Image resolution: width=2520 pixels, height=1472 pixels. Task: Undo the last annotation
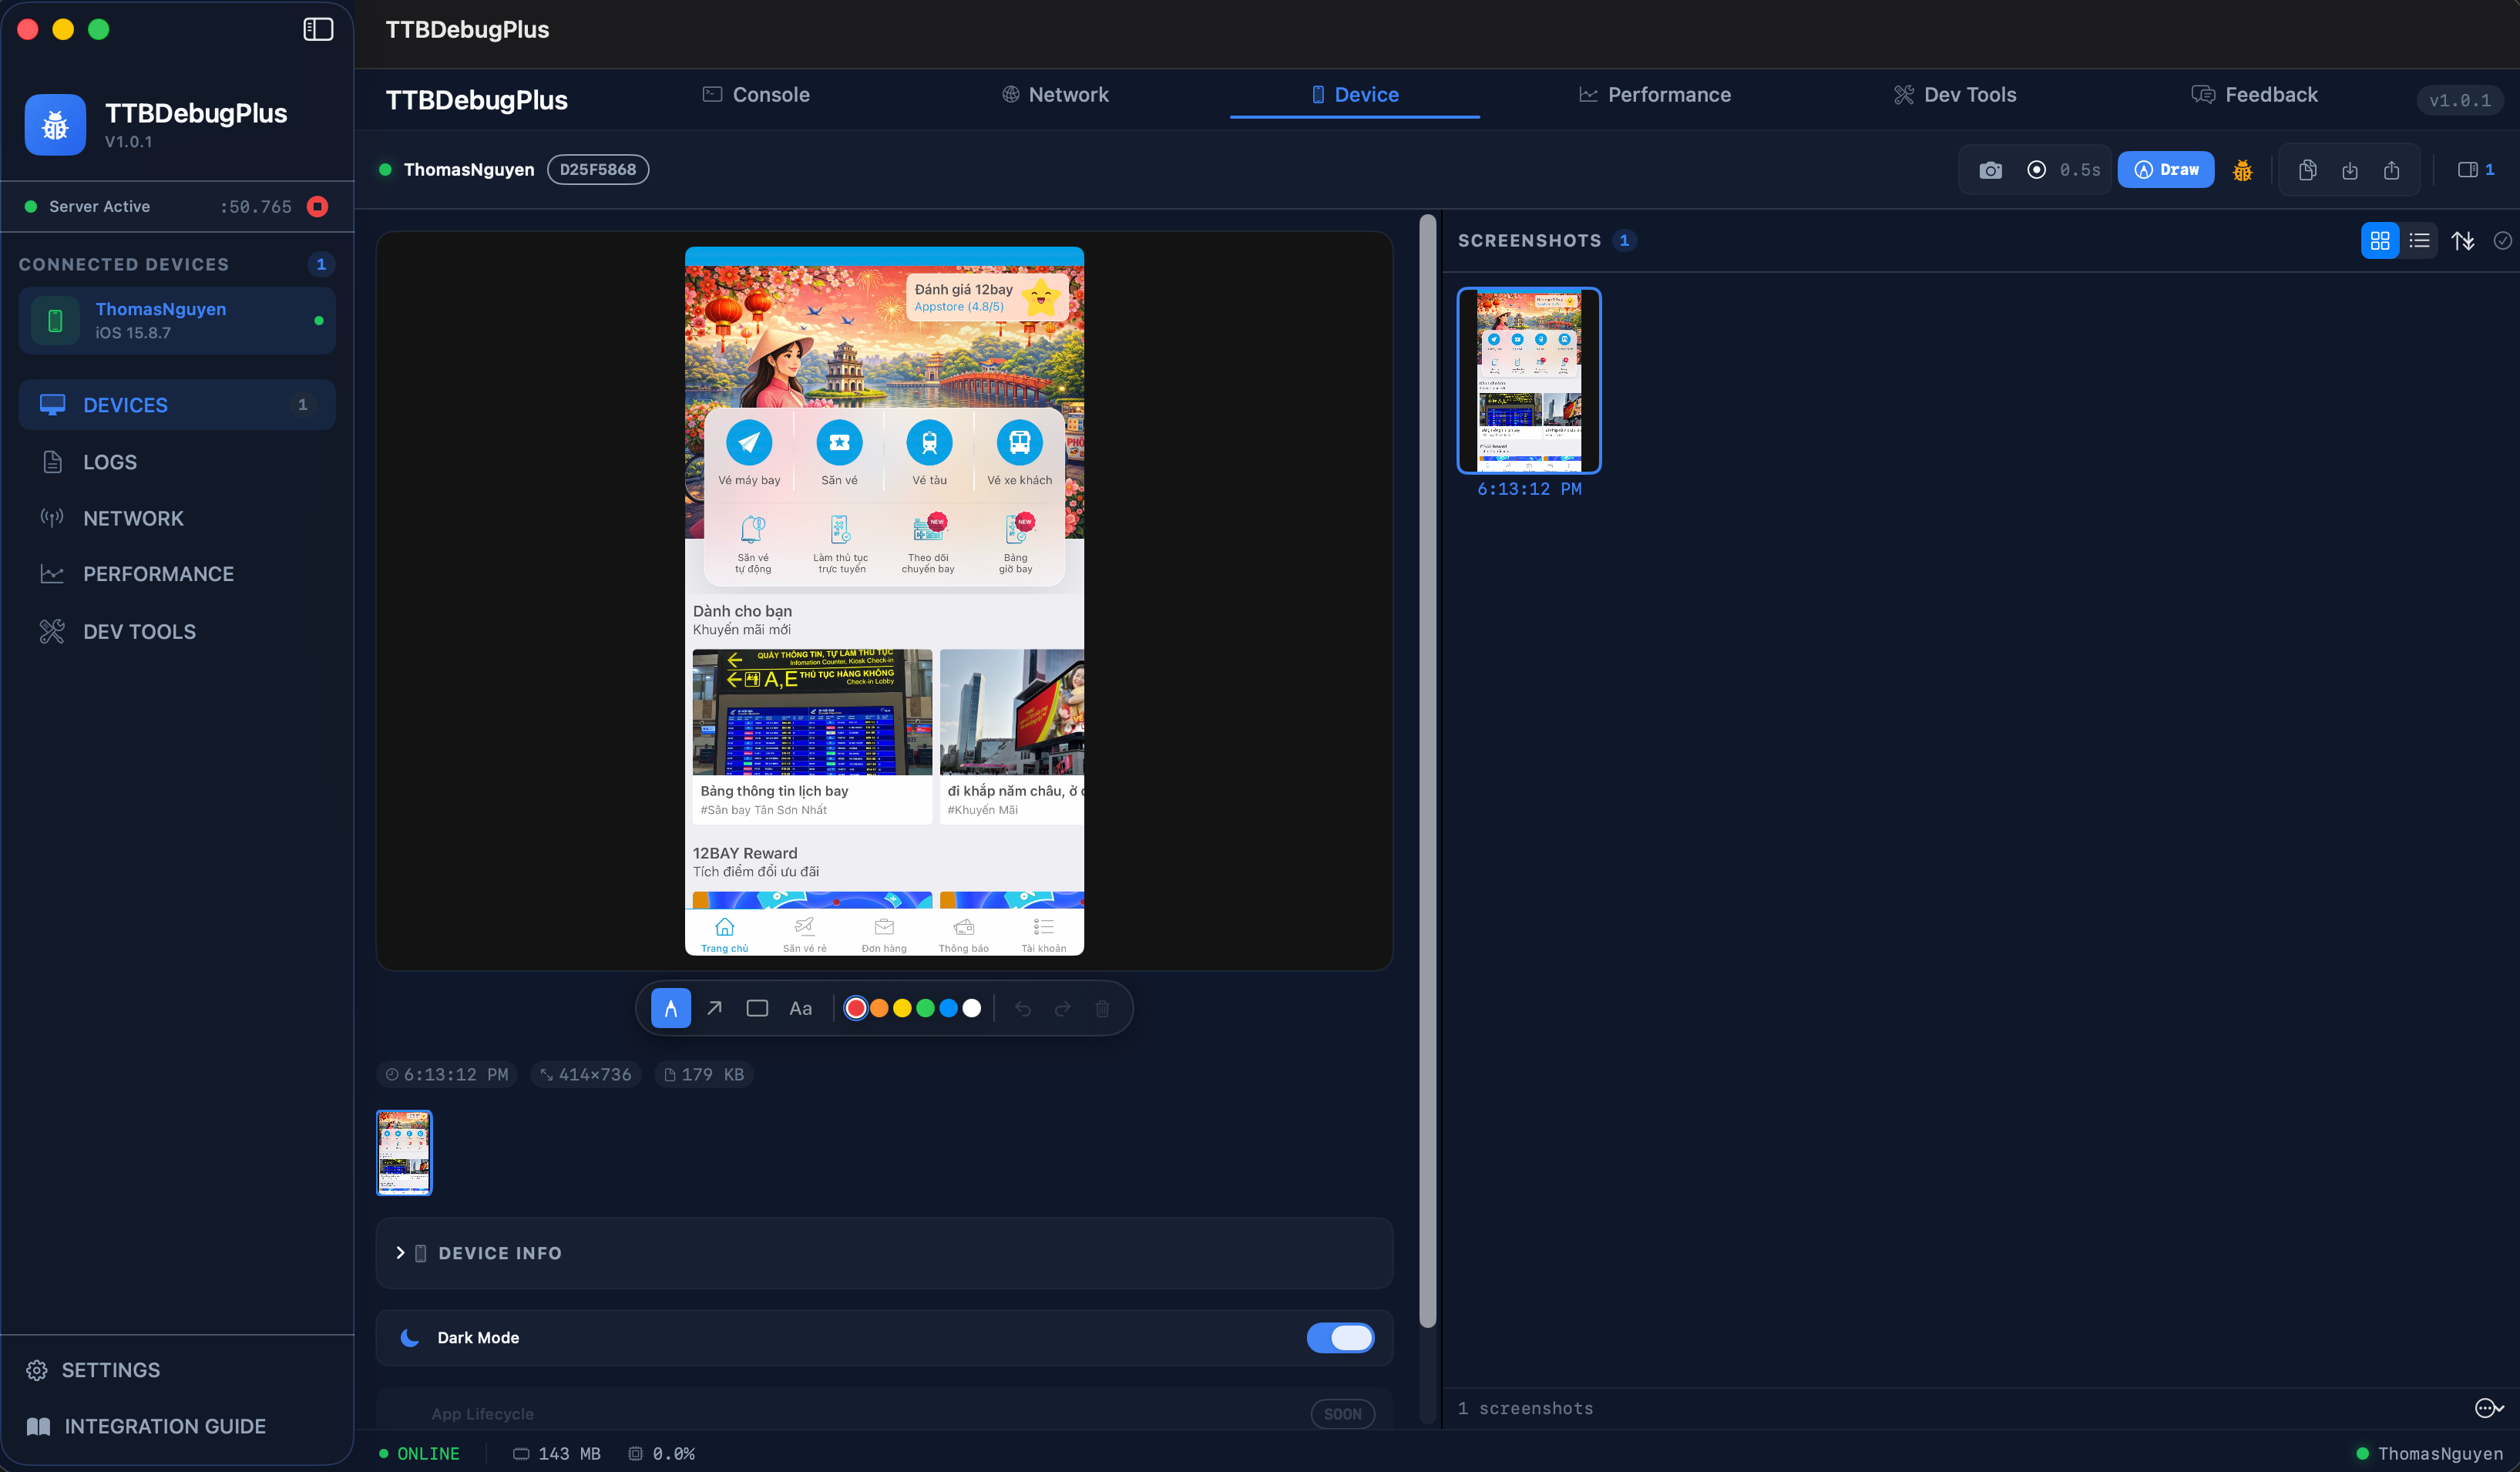pyautogui.click(x=1023, y=1009)
